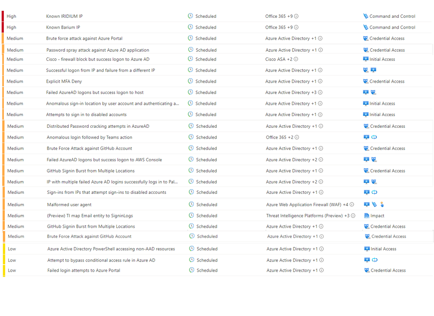Click info icon beside Office 365 +9 in Known IRIDIUM IP row

[296, 17]
